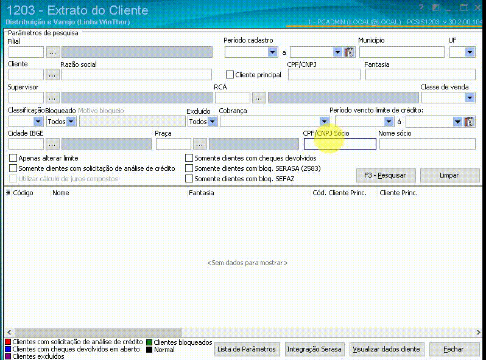The image size is (486, 360).
Task: Click the Período cadastro calendar range icon
Action: point(350,52)
